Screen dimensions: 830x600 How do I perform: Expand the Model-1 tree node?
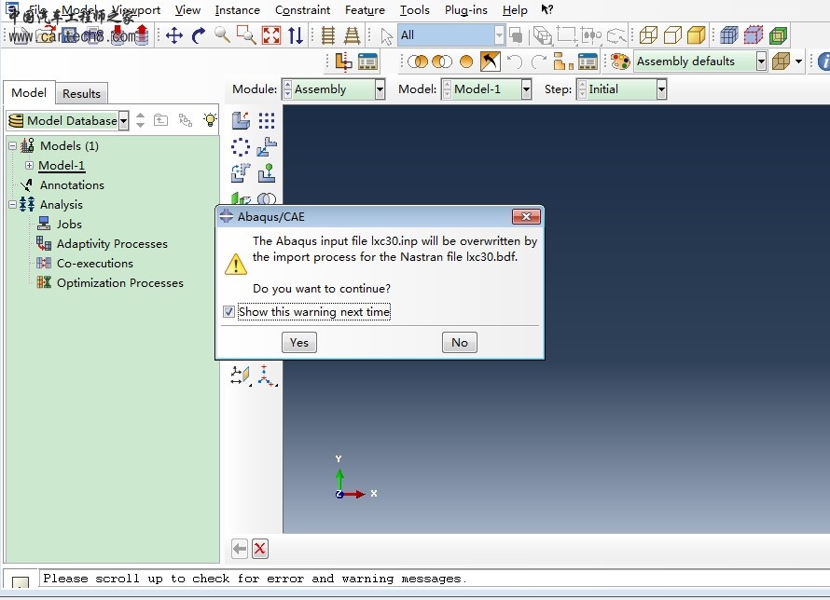(29, 166)
